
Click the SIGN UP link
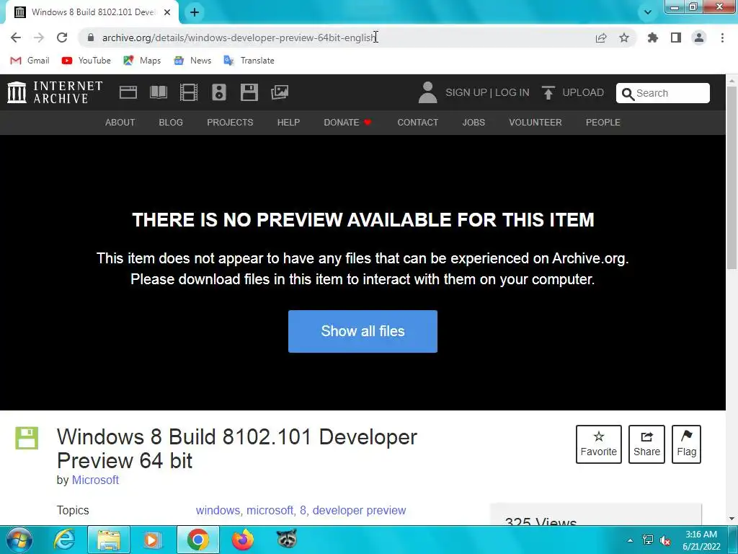coord(466,92)
